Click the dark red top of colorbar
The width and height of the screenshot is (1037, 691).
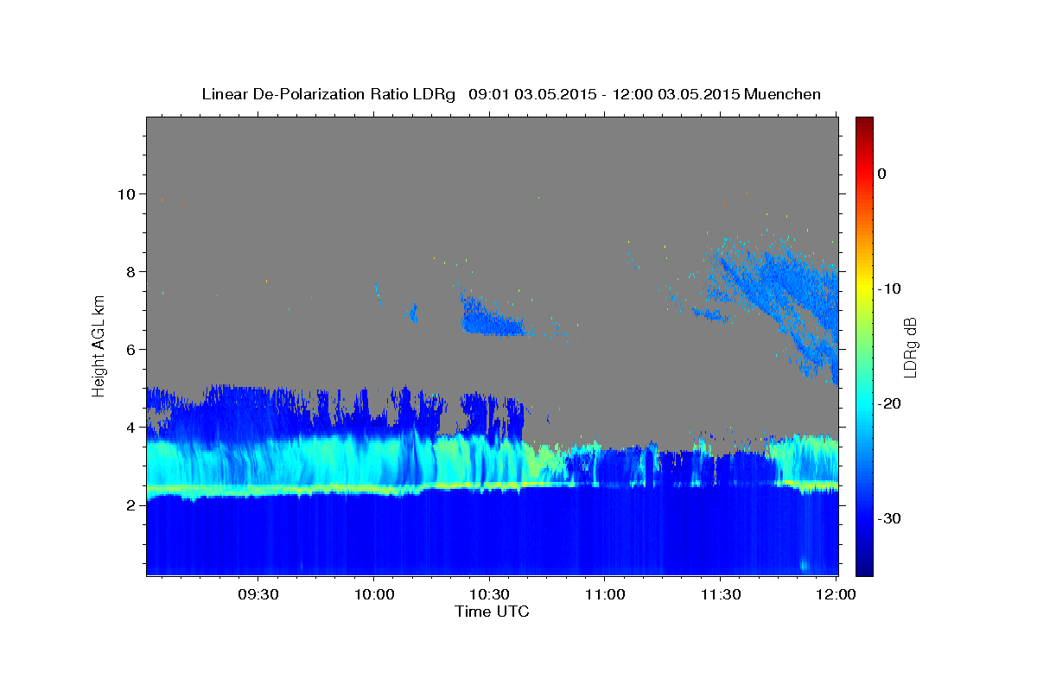coord(864,123)
